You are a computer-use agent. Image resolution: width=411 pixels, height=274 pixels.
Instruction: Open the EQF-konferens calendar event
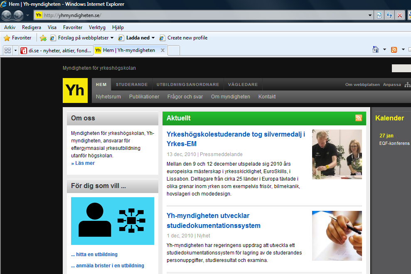pos(394,143)
